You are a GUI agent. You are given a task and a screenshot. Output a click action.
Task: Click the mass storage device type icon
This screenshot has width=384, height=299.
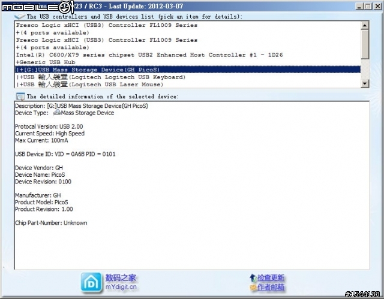coord(57,113)
